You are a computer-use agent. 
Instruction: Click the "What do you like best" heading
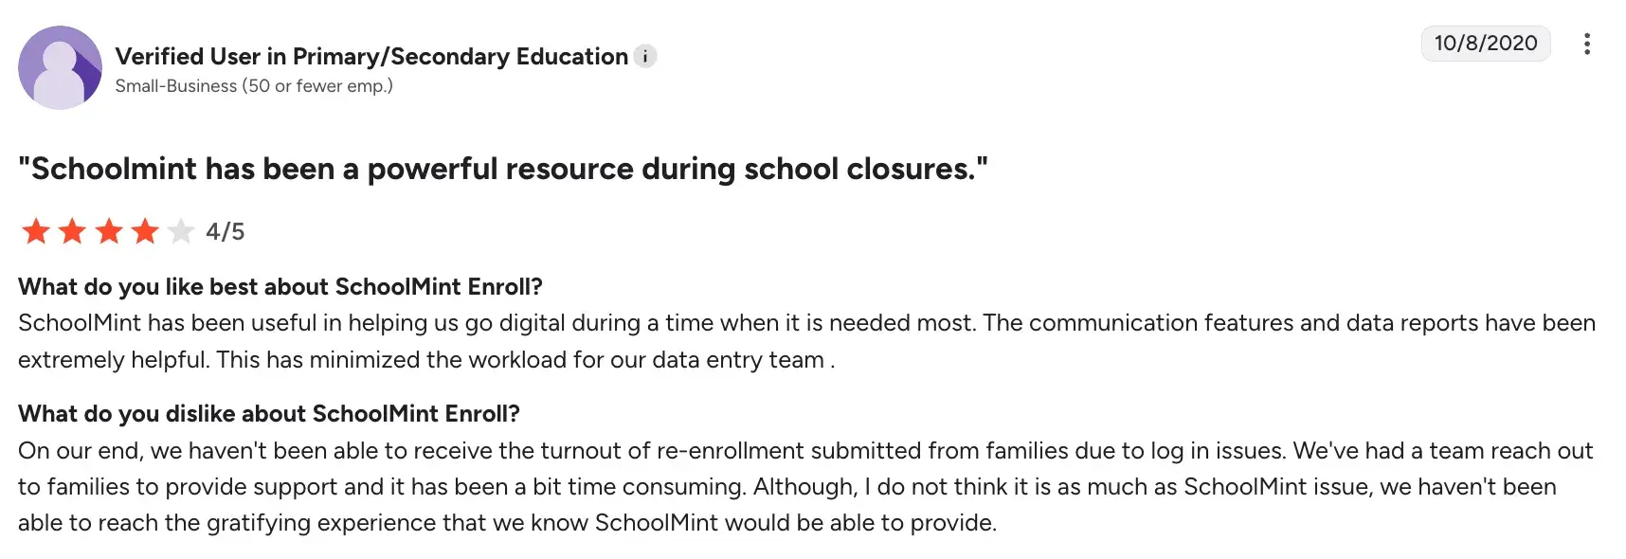tap(280, 287)
